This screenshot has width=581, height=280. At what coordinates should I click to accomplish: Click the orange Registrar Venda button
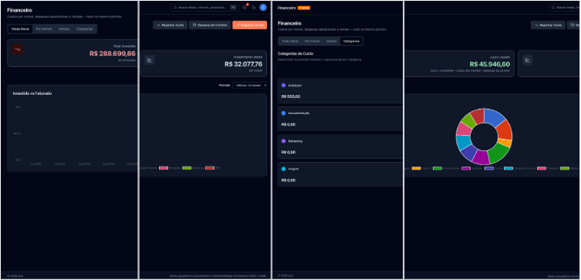(250, 25)
